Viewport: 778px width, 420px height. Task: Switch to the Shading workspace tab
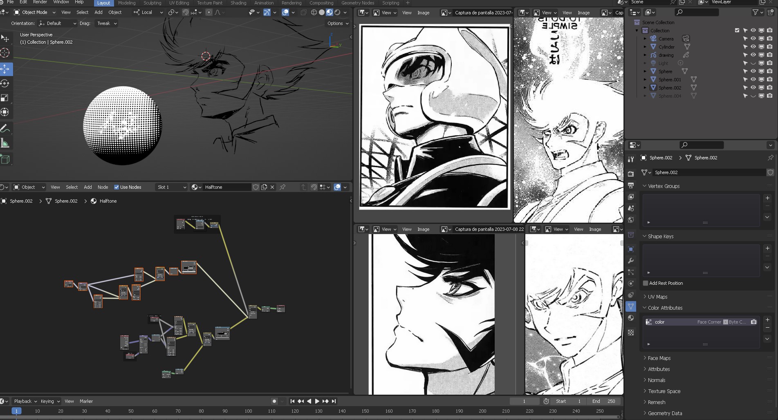tap(238, 3)
